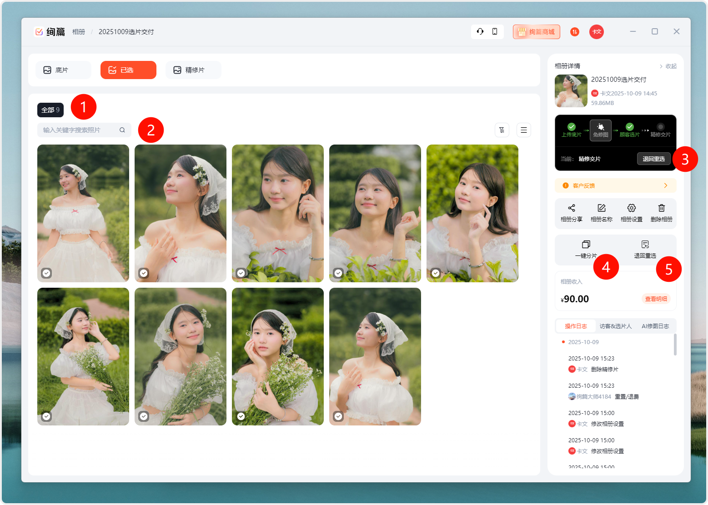Switch to list view icon
Image resolution: width=708 pixels, height=505 pixels.
pyautogui.click(x=524, y=130)
